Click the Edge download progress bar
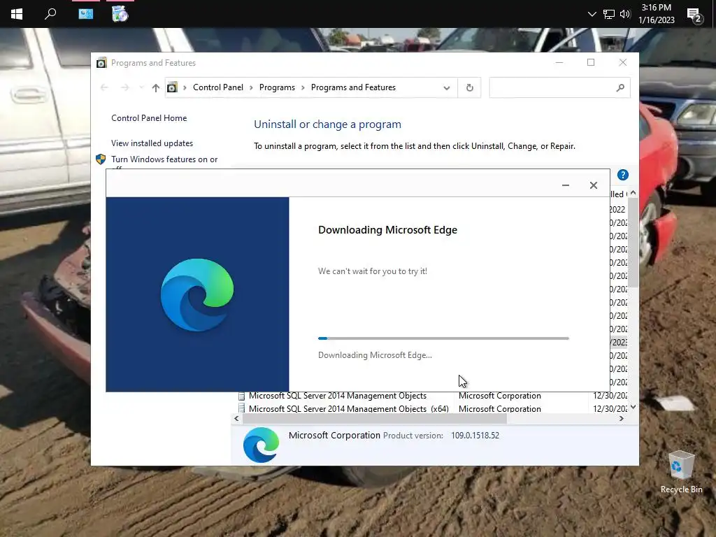 (x=443, y=338)
